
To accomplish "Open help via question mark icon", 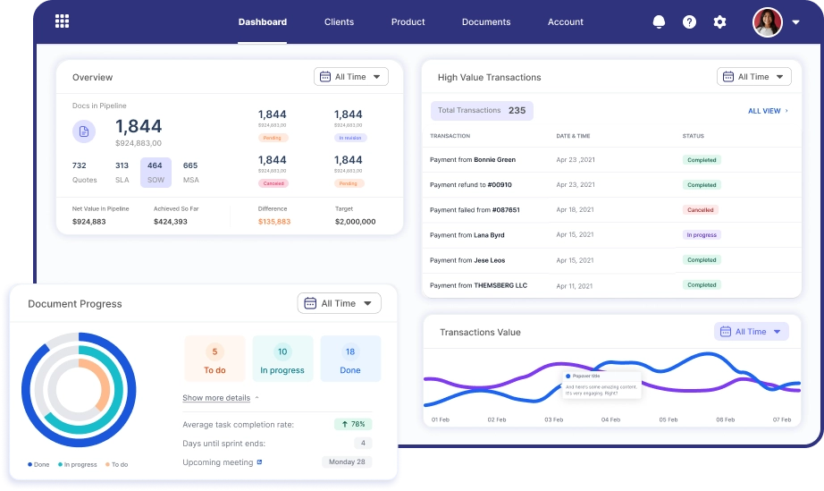I will [689, 22].
